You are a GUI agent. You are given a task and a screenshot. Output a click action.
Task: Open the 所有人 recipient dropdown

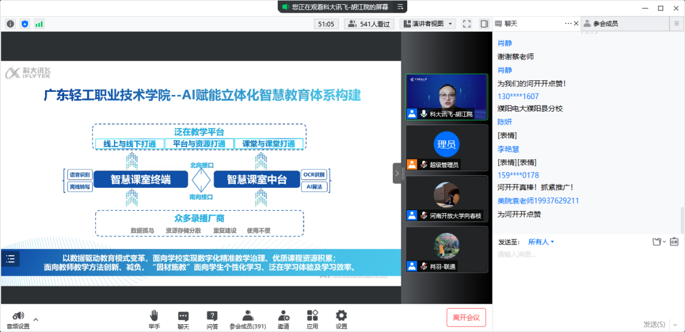click(x=541, y=242)
